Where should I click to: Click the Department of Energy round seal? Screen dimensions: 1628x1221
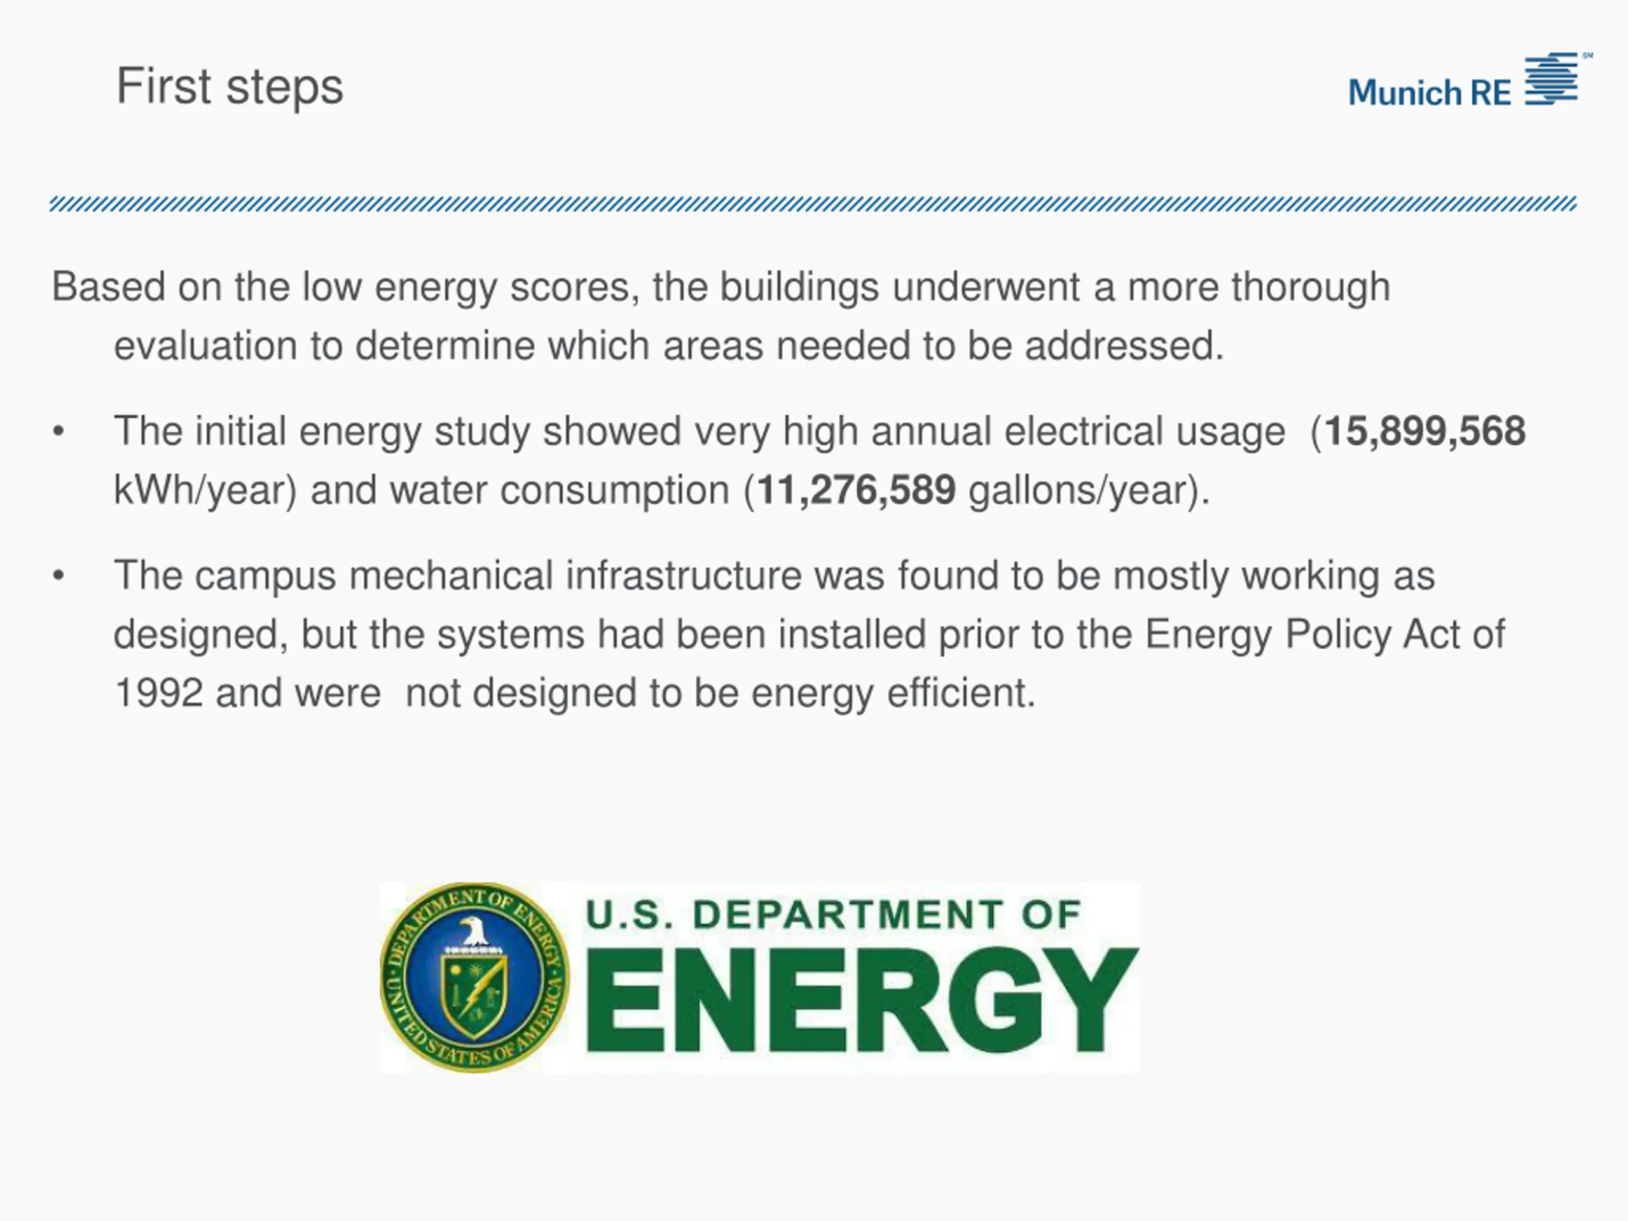pyautogui.click(x=474, y=977)
